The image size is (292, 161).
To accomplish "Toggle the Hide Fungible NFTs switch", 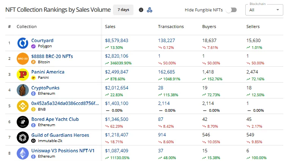I will tap(231, 10).
